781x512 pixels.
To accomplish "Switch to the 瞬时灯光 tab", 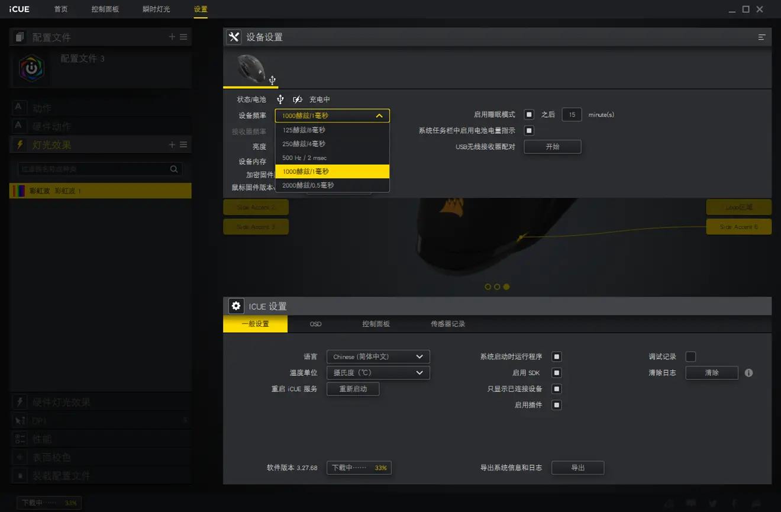I will tap(156, 9).
